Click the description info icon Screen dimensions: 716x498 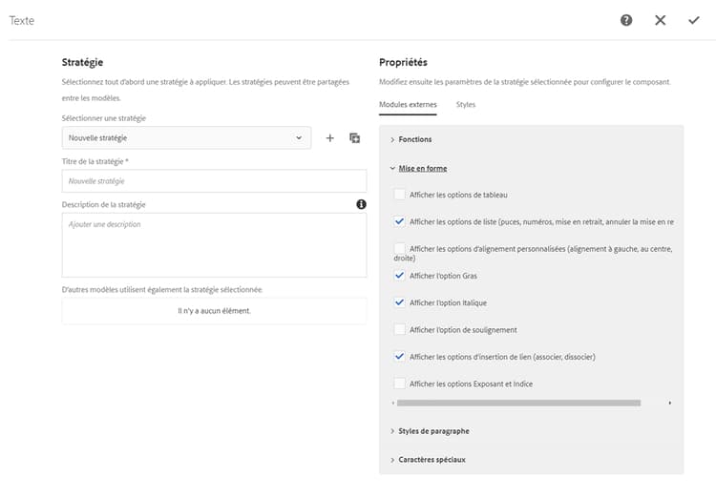pos(361,204)
